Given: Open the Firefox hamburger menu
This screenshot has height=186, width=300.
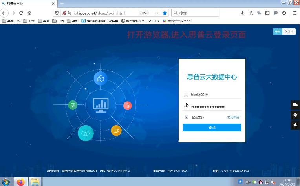Looking at the screenshot, I should point(295,13).
